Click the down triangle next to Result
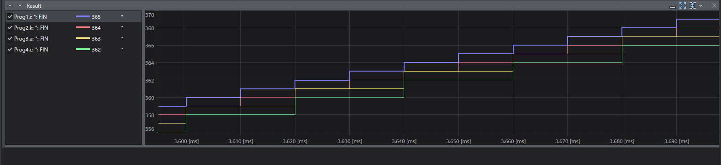 point(20,6)
